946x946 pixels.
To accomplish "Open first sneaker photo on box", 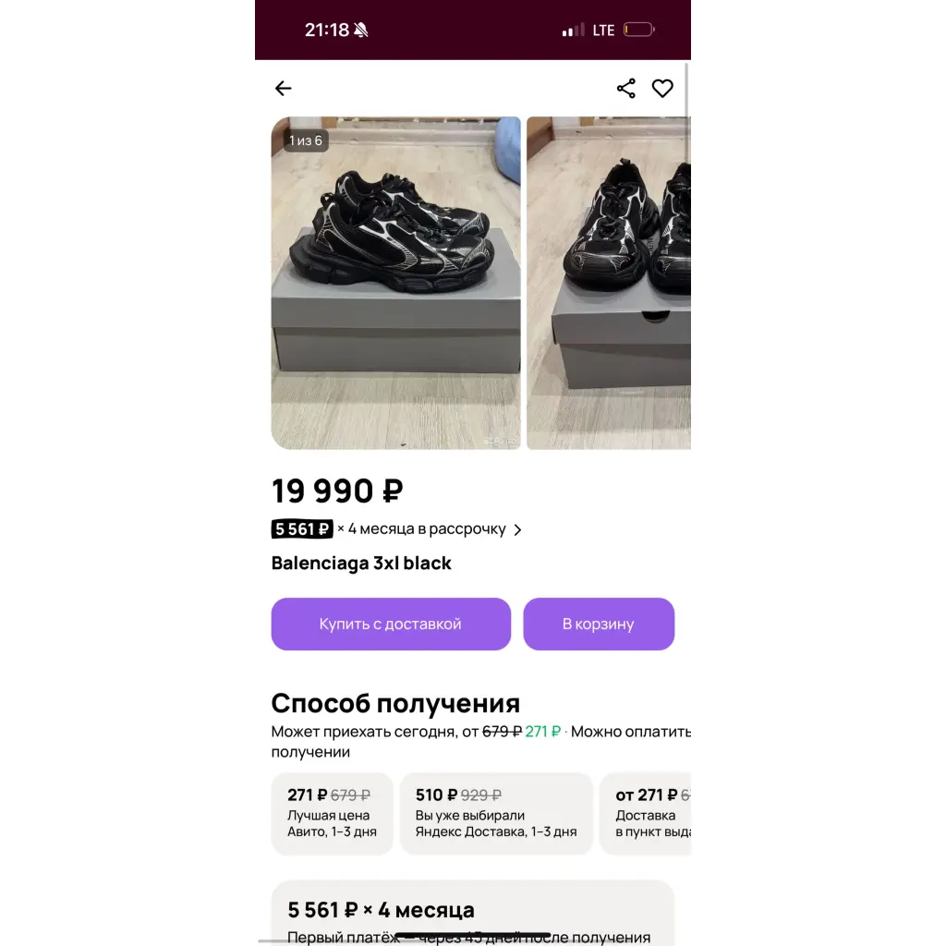I will 395,283.
